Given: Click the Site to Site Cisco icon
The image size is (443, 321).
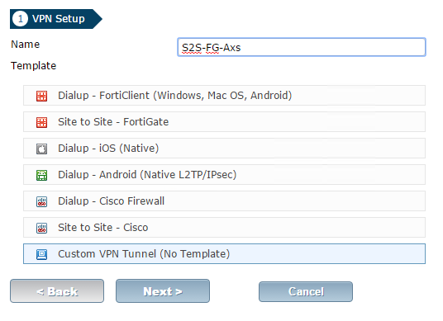Looking at the screenshot, I should 42,228.
